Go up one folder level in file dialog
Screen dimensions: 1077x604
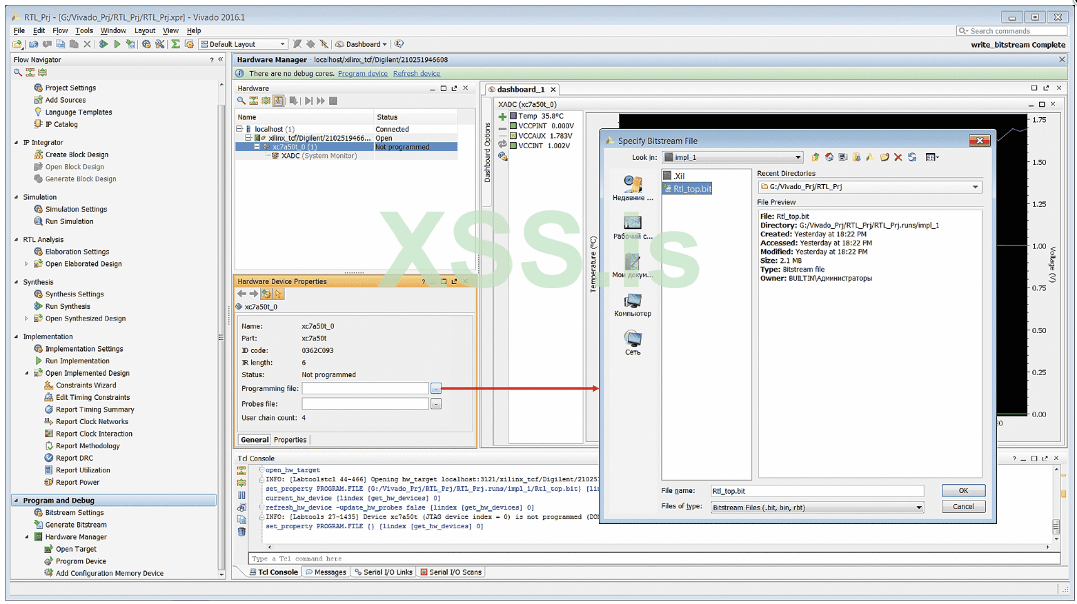pyautogui.click(x=816, y=157)
